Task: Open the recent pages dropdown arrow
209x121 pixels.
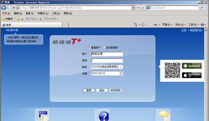Action: 14,8
